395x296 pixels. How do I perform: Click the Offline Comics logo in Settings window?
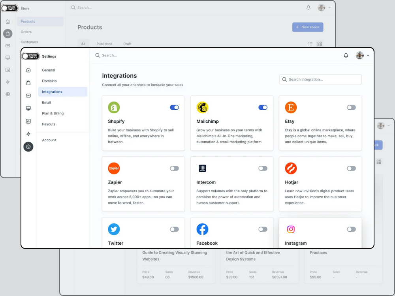click(x=31, y=56)
